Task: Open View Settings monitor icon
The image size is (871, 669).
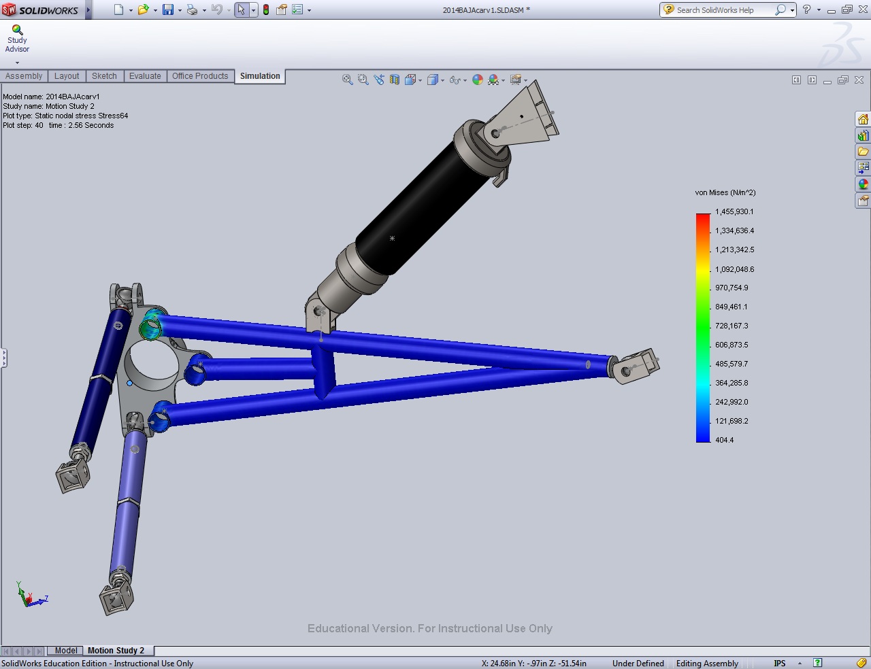Action: tap(516, 80)
